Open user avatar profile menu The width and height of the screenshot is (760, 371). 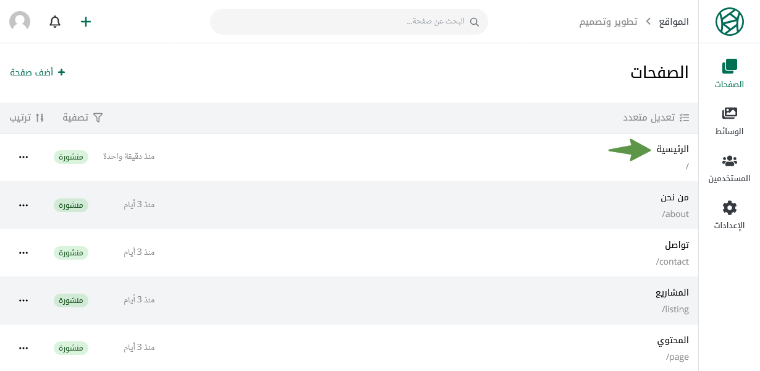pyautogui.click(x=20, y=22)
